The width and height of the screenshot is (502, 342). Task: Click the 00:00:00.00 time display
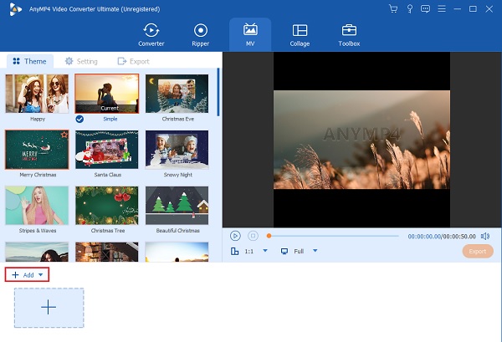[x=424, y=237]
